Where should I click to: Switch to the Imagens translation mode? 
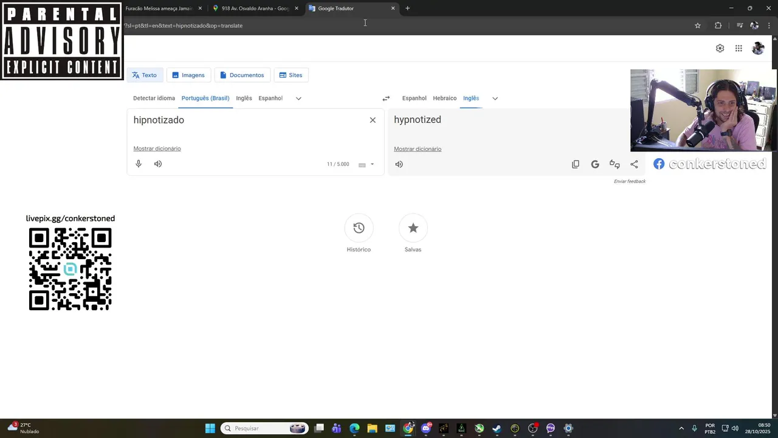pyautogui.click(x=188, y=75)
